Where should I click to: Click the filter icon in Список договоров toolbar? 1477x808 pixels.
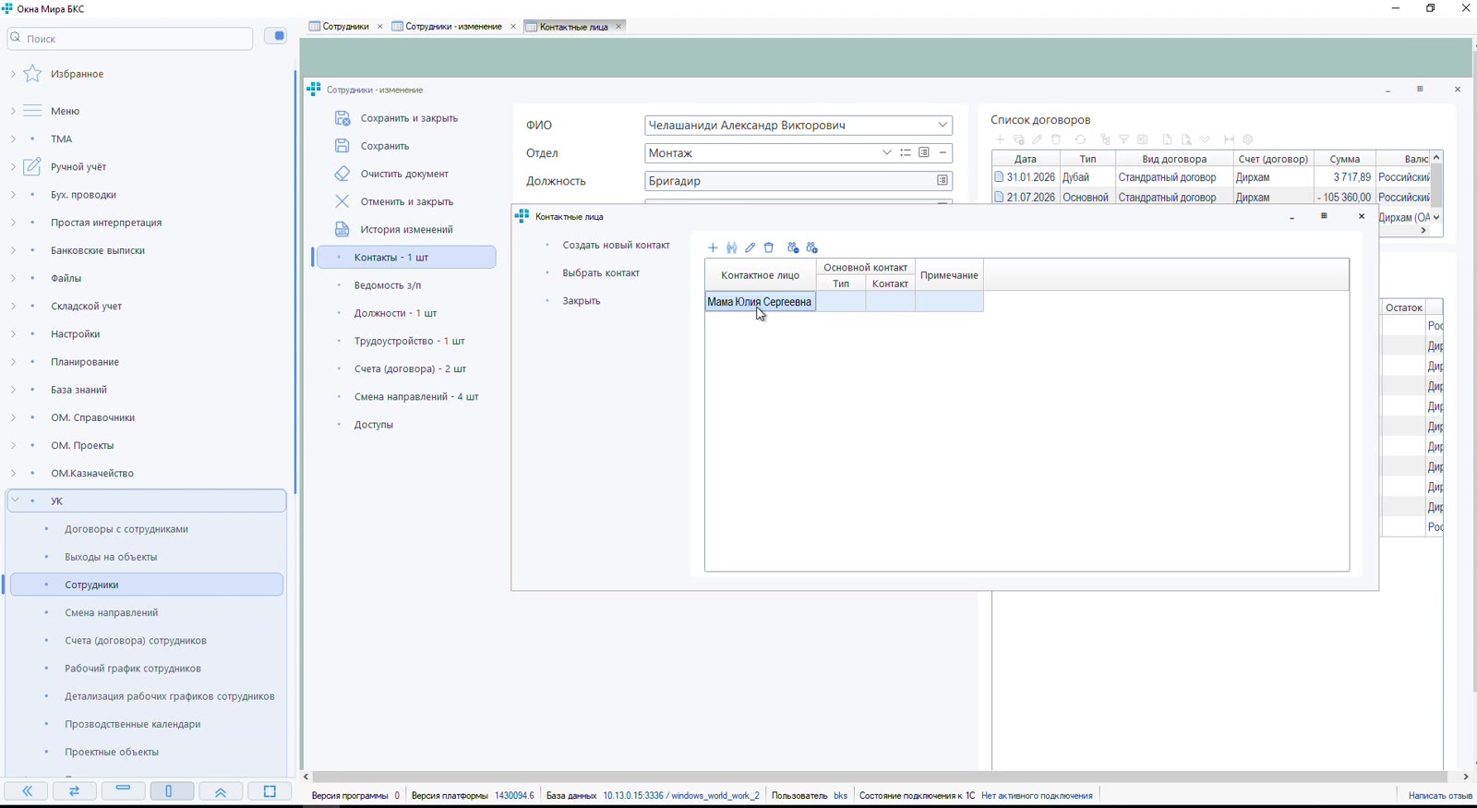(x=1124, y=139)
